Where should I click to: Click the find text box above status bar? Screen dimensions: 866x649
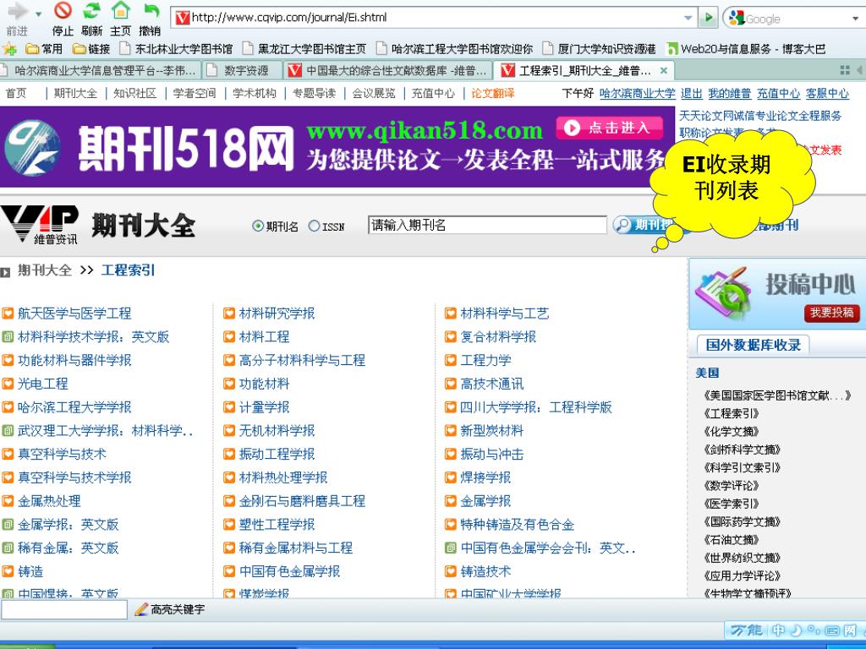(x=64, y=609)
